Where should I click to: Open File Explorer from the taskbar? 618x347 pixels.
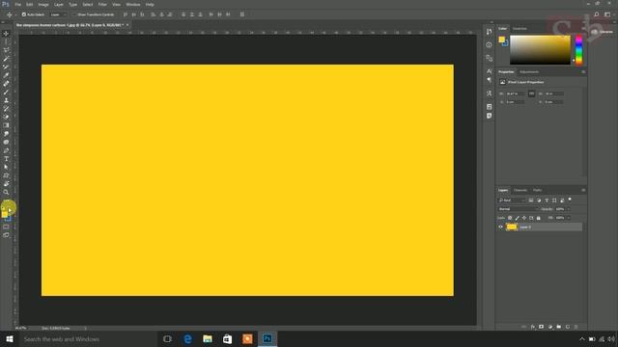pyautogui.click(x=208, y=338)
